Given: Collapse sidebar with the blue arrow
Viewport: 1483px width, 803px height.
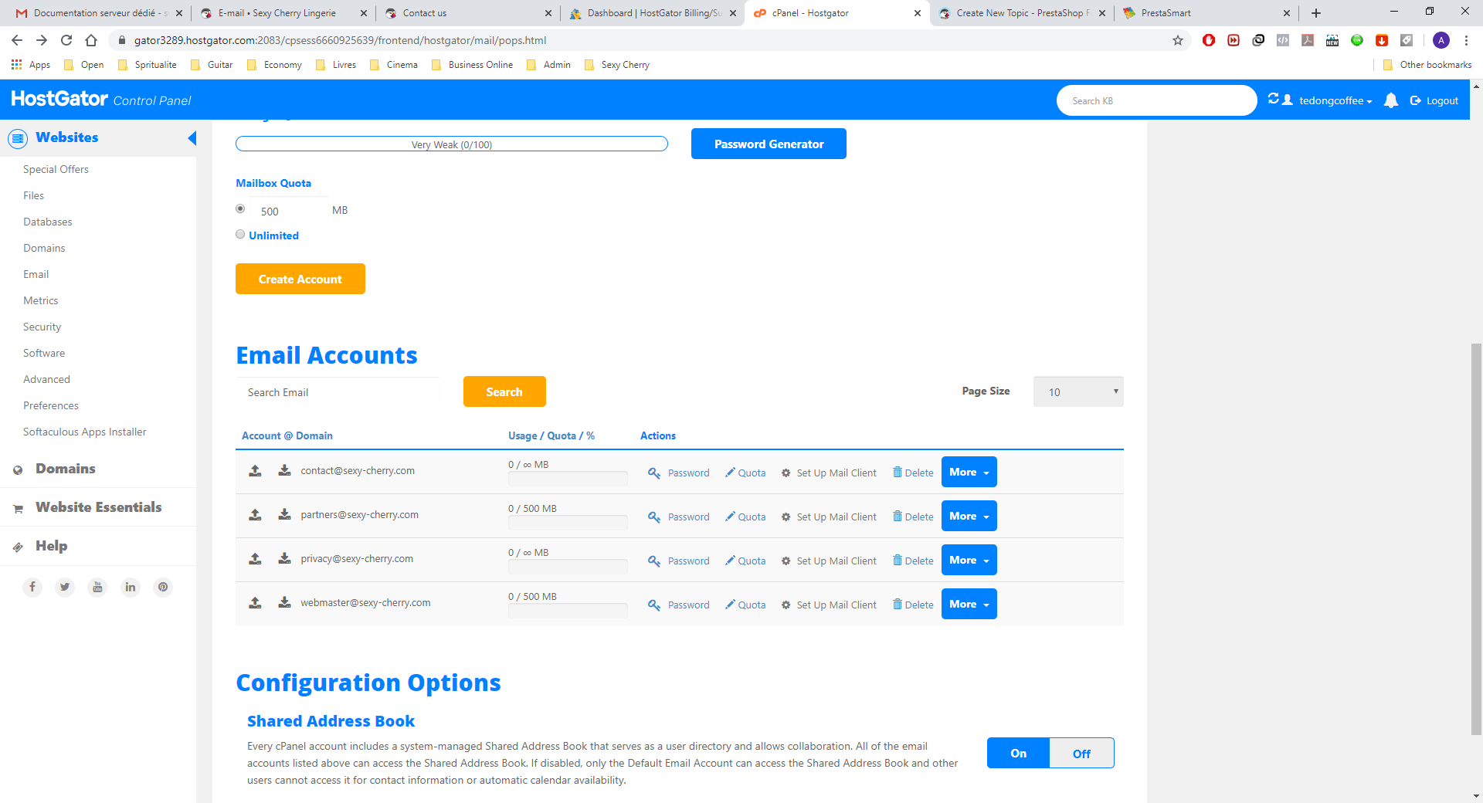Looking at the screenshot, I should pos(192,138).
